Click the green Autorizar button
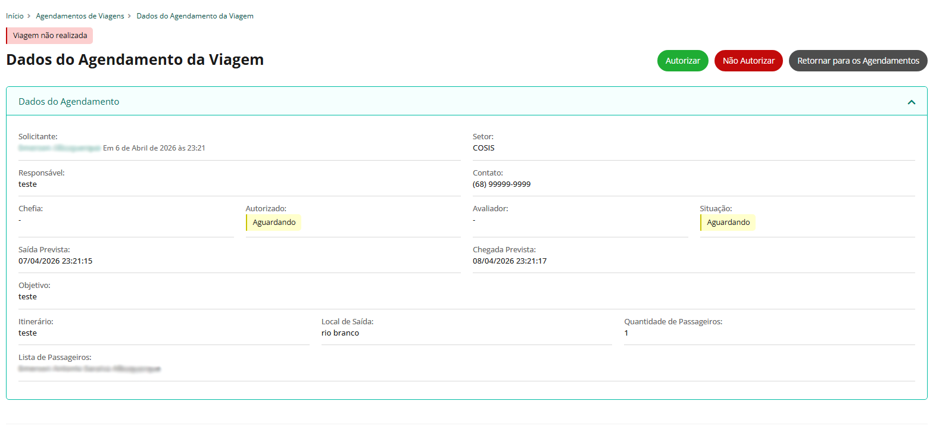Image resolution: width=936 pixels, height=429 pixels. pos(682,61)
